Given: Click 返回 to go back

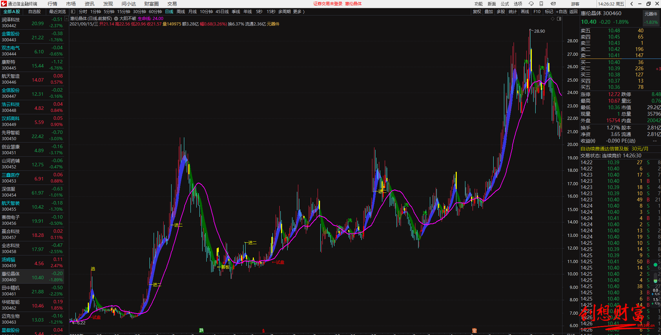Looking at the screenshot, I should [574, 12].
